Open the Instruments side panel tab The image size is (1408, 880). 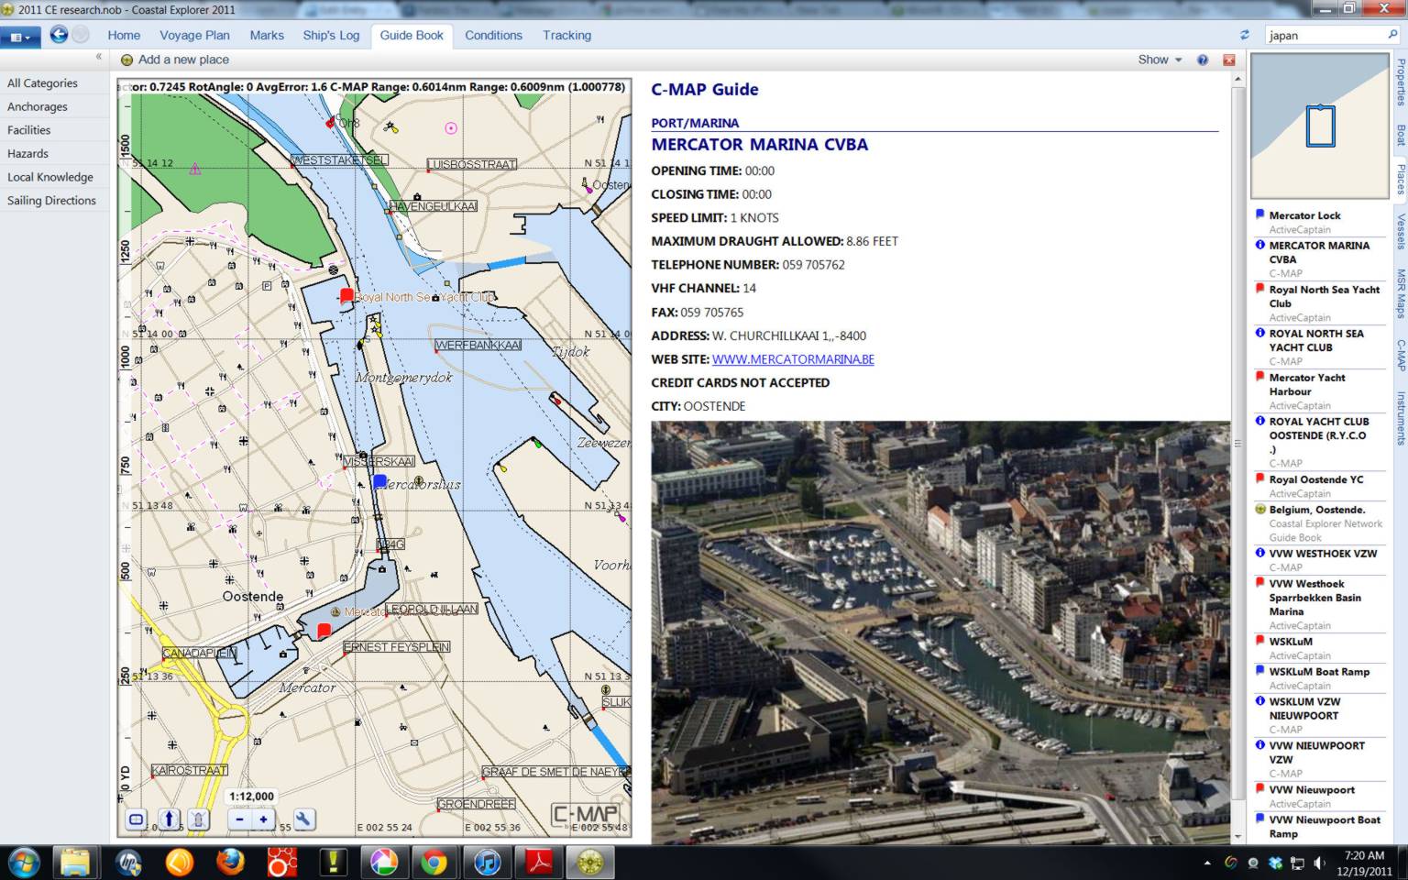[x=1401, y=418]
